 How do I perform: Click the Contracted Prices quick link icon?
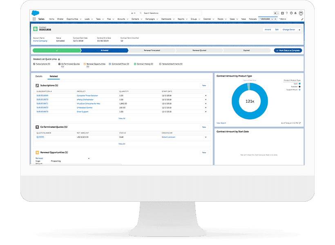[110, 64]
